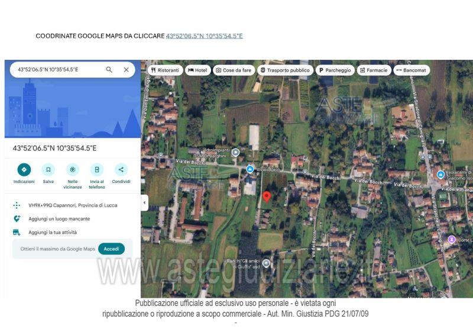Click the coordinates heading in the panel
This screenshot has width=473, height=335.
click(x=54, y=149)
